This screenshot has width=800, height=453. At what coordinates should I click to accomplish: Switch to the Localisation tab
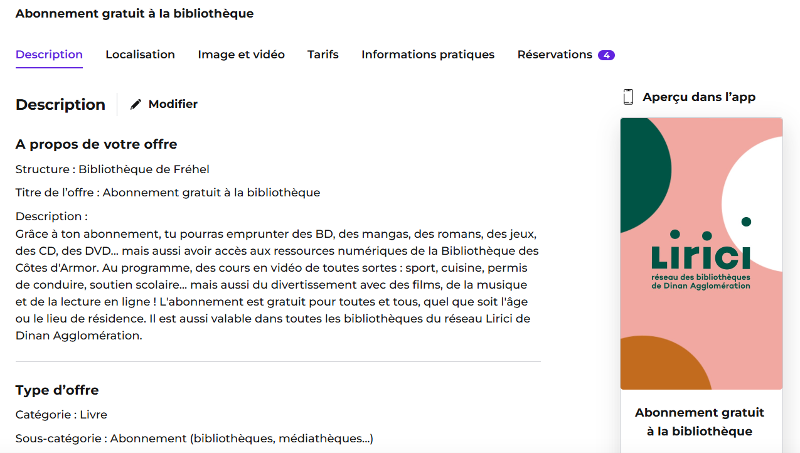click(140, 55)
